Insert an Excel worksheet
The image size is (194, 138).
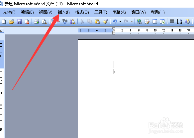pyautogui.click(x=162, y=22)
